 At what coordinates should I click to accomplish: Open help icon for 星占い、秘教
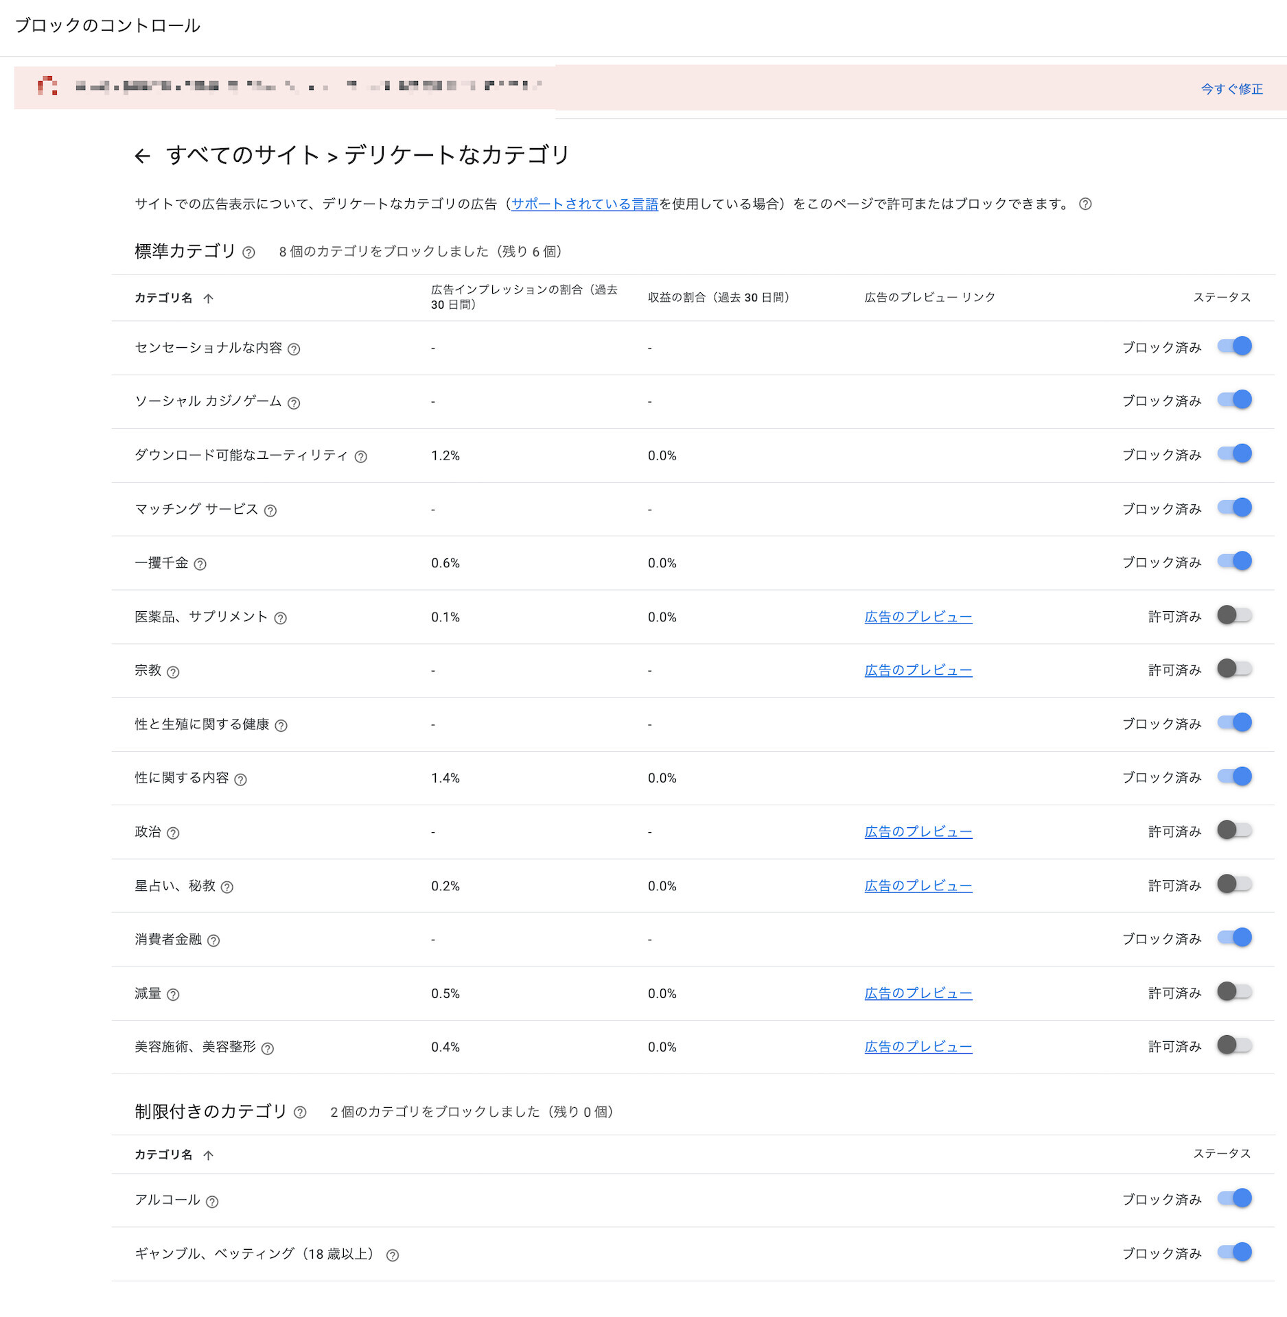pyautogui.click(x=227, y=887)
